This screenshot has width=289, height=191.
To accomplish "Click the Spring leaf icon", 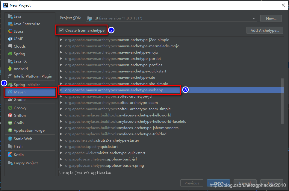I will pos(10,54).
